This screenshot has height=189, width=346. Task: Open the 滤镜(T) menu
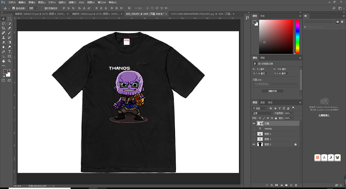[x=72, y=2]
